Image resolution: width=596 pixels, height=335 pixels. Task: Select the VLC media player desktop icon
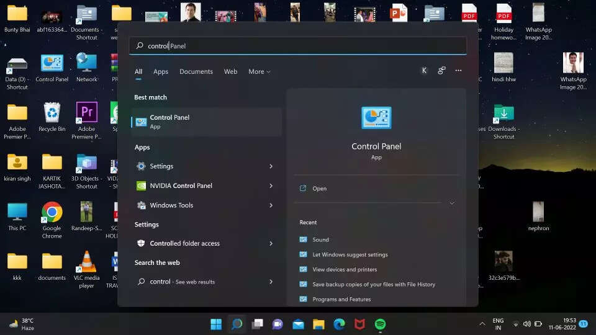87,270
